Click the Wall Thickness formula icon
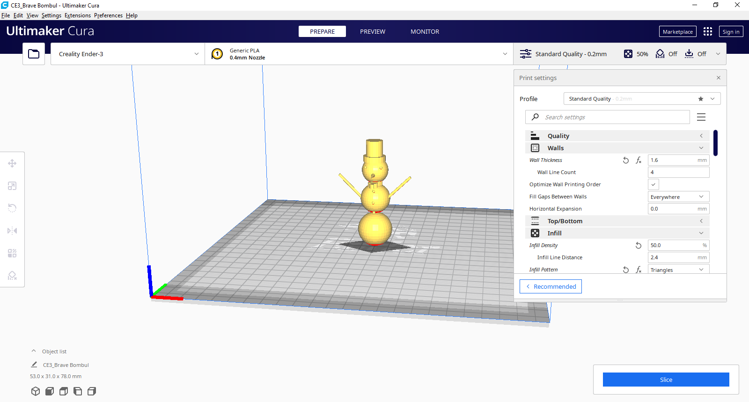The width and height of the screenshot is (749, 402). tap(639, 160)
